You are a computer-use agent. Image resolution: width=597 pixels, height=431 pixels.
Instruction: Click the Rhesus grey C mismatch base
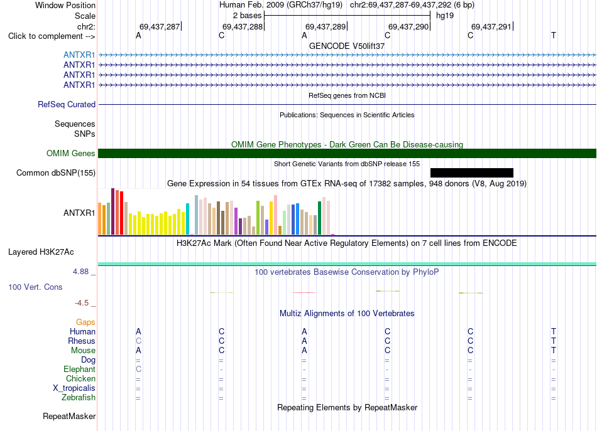click(139, 341)
